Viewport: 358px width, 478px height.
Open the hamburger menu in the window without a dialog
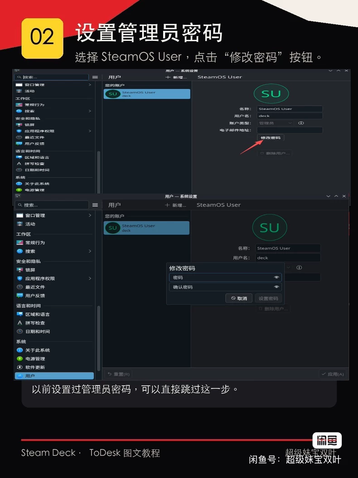point(95,77)
